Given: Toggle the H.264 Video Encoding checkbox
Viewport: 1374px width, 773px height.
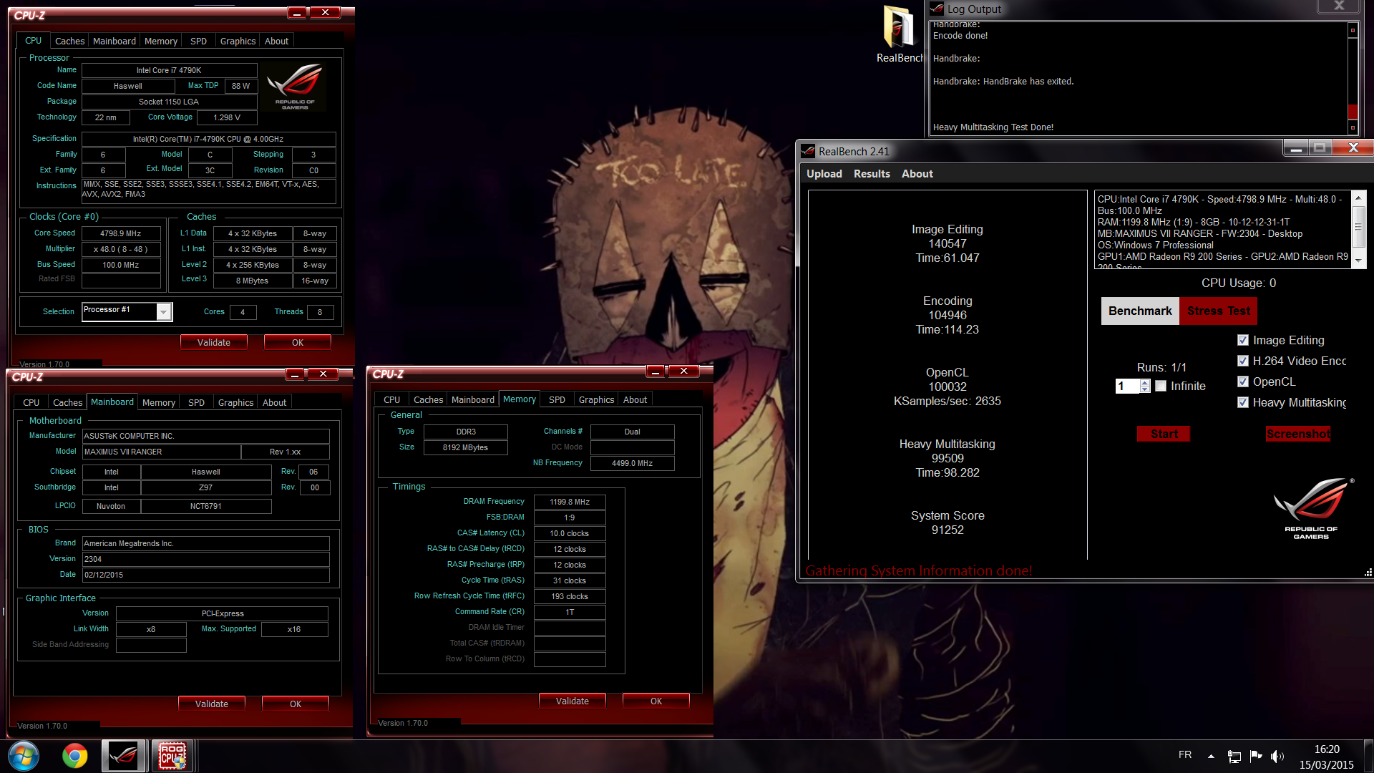Looking at the screenshot, I should (1243, 361).
